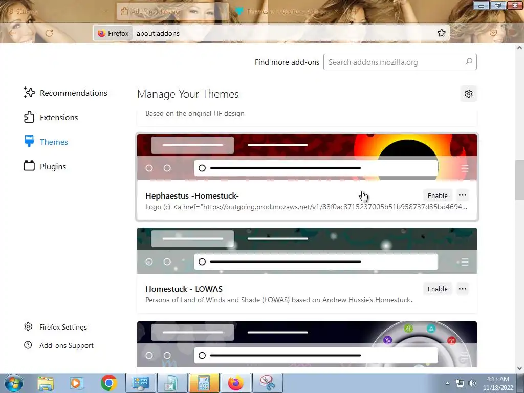
Task: Click the taskbar clock showing 4:13 AM
Action: coord(498,383)
